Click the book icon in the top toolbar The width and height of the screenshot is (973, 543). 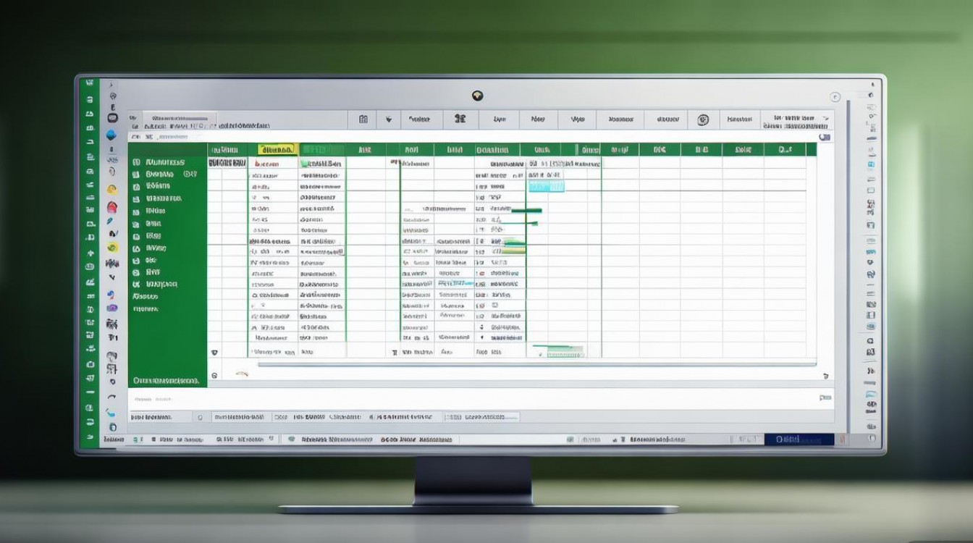(x=363, y=119)
